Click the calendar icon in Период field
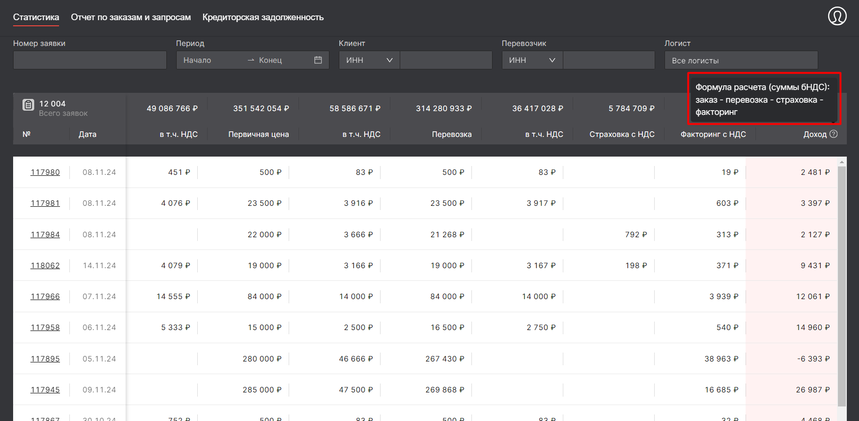Screen dimensions: 859x421 click(318, 60)
